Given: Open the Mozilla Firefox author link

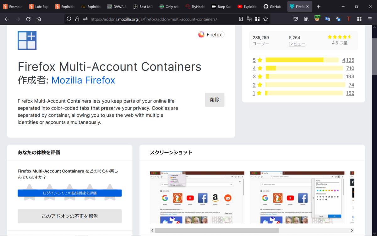Looking at the screenshot, I should (83, 80).
